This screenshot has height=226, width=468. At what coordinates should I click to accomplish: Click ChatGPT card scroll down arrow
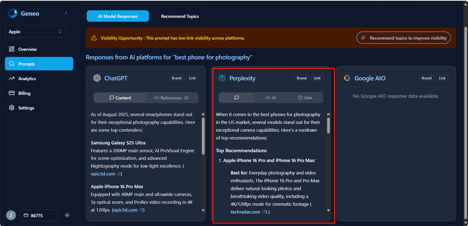click(203, 210)
